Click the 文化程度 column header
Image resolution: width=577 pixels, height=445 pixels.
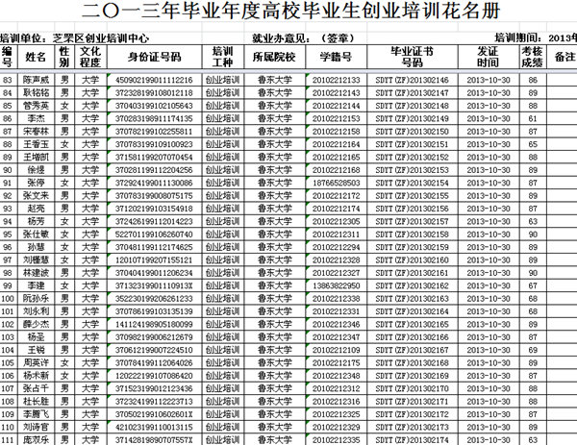coord(90,57)
